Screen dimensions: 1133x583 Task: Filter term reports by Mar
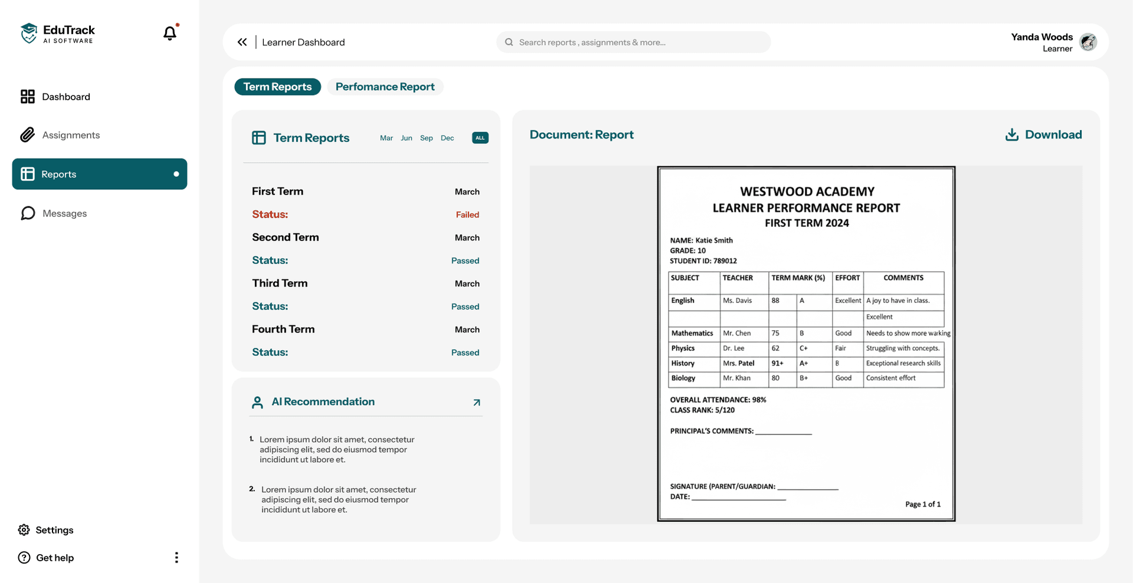pos(387,138)
